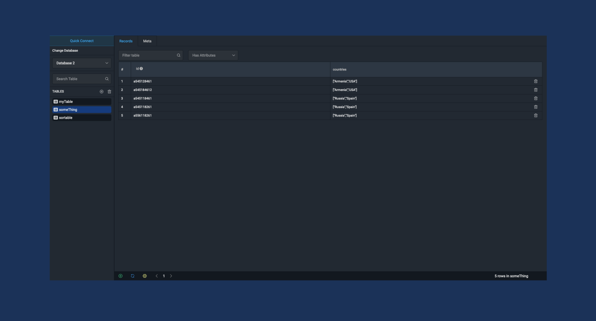Click the a545118461 id cell
Screen dimensions: 596x321
[x=230, y=98]
